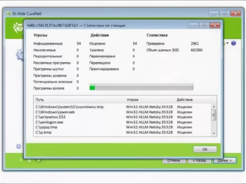This screenshot has height=184, width=246.
Task: Click the Dr.Web CureNet title bar icon
Action: click(8, 14)
